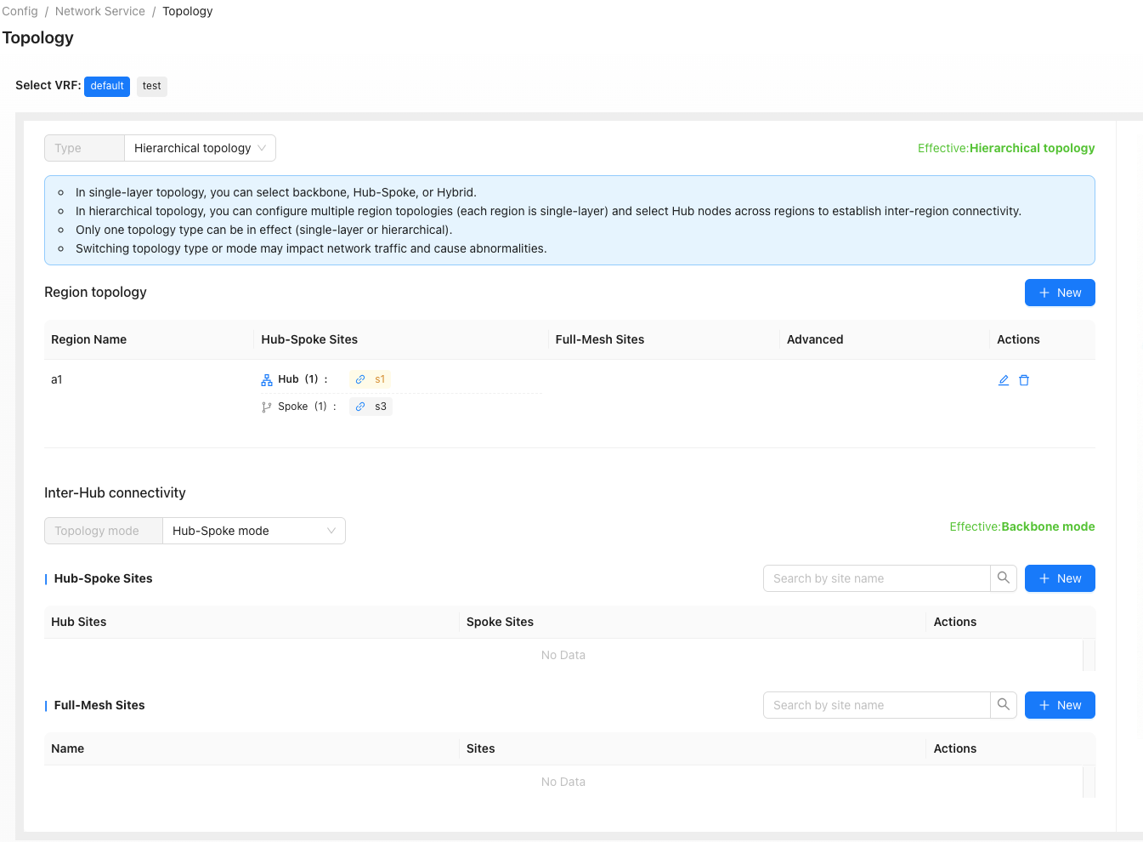Viewport: 1143px width, 842px height.
Task: Delete region a1 with trash icon
Action: [x=1024, y=380]
